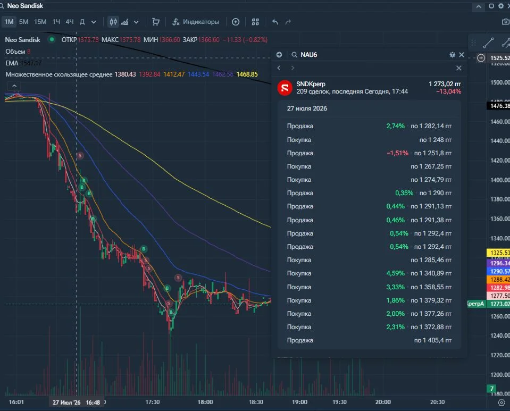
Task: Collapse the widget with the top chevron
Action: coord(479,6)
